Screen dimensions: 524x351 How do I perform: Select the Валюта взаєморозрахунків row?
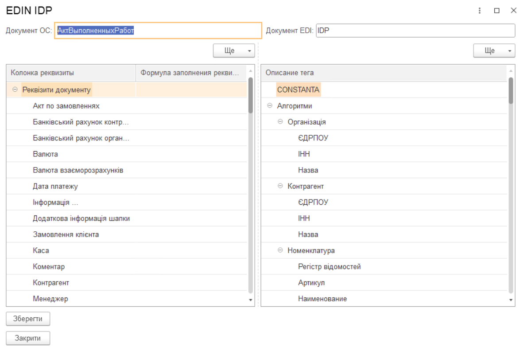tap(78, 170)
